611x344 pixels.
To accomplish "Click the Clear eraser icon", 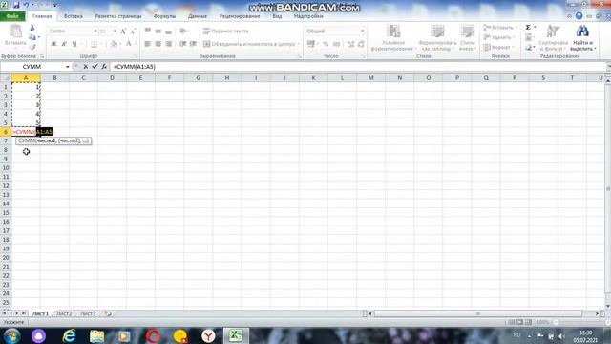I will point(528,47).
